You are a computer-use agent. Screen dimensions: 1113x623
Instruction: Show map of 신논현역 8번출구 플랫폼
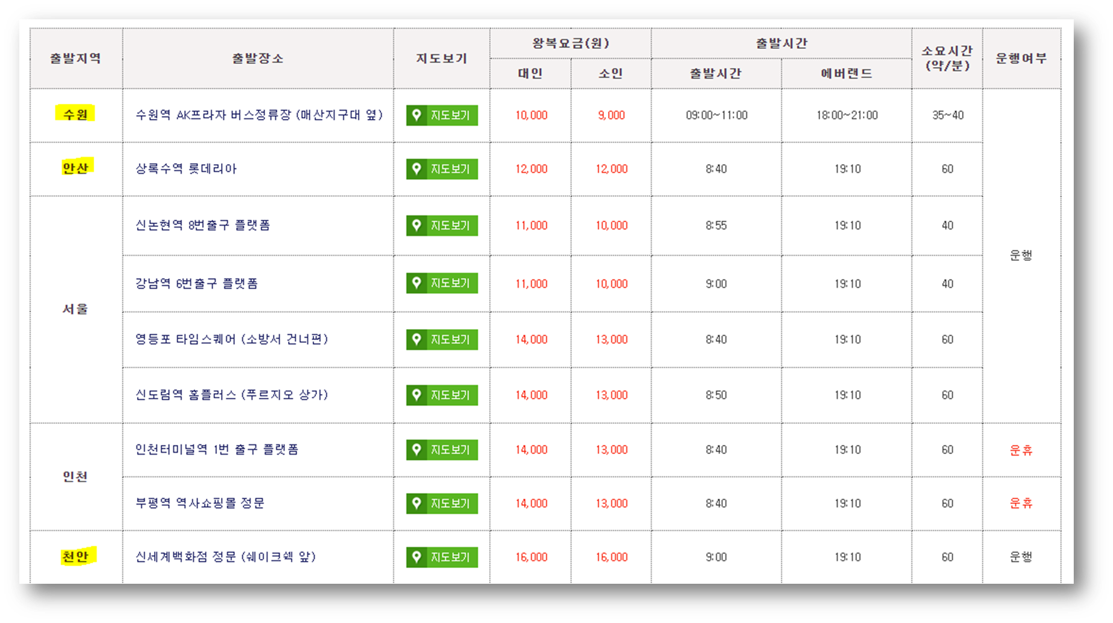coord(442,225)
